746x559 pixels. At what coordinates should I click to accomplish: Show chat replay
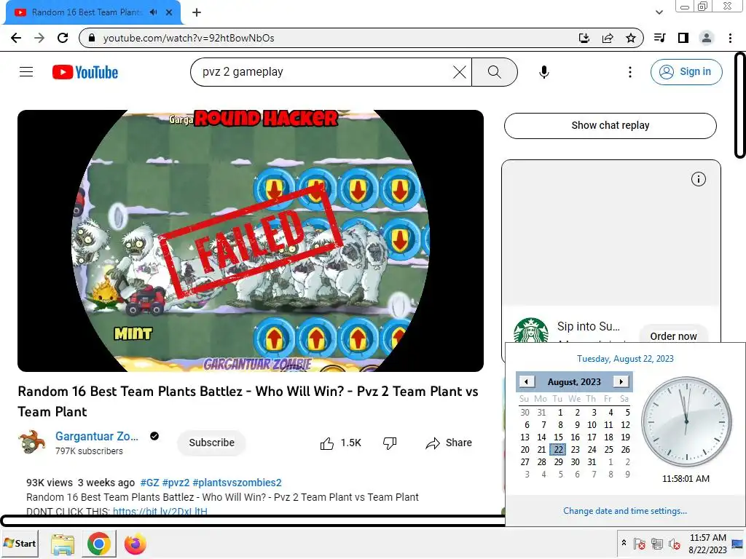tap(610, 125)
